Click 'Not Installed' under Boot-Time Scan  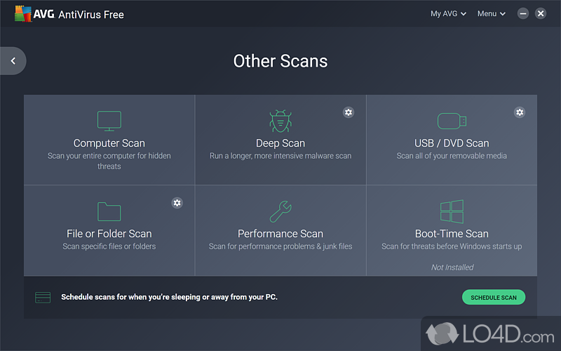pos(452,267)
